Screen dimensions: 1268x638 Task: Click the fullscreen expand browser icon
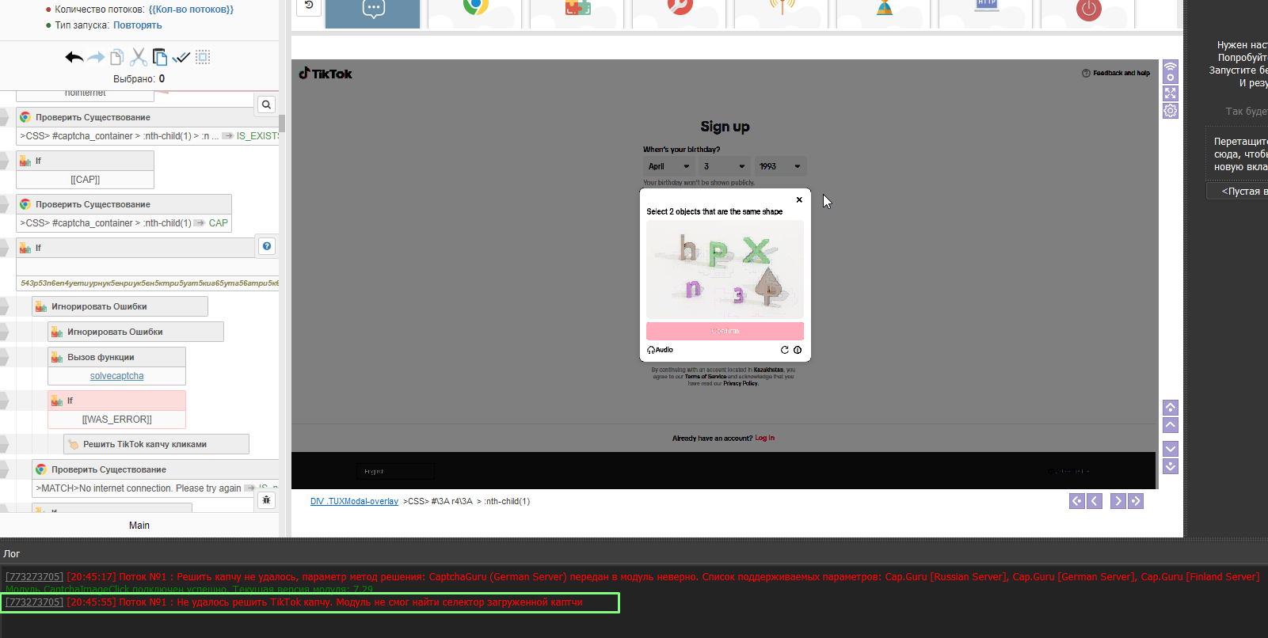click(1170, 93)
